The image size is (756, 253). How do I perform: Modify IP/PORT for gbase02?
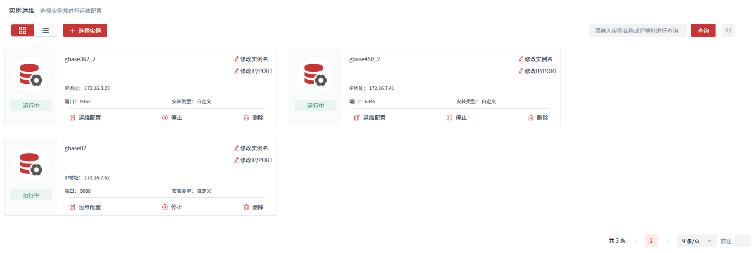coord(253,160)
